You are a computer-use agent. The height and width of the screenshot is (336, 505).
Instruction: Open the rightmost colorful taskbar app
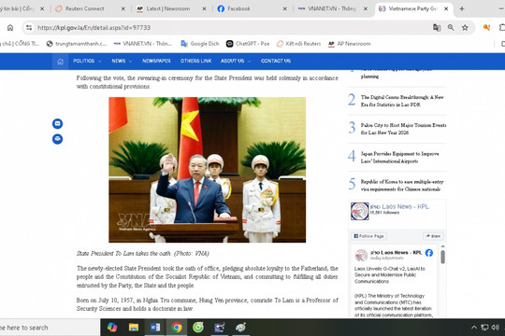click(240, 328)
